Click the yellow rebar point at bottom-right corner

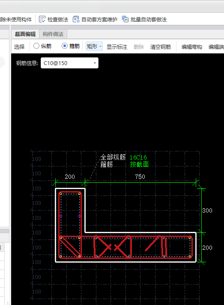(x=190, y=256)
